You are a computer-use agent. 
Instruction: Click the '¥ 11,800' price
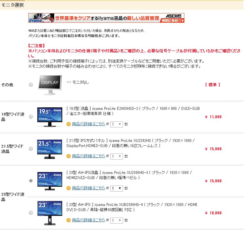(x=213, y=117)
